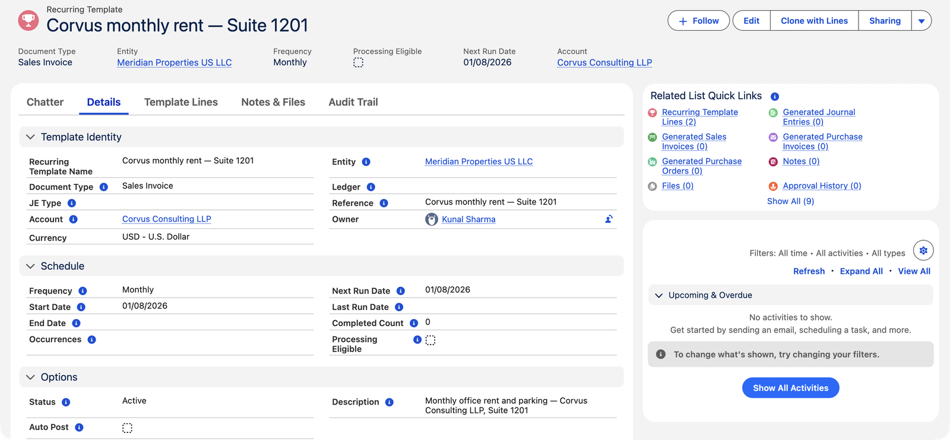Click info icon beside Next Run Date
Screen dimensions: 950x440
(401, 291)
